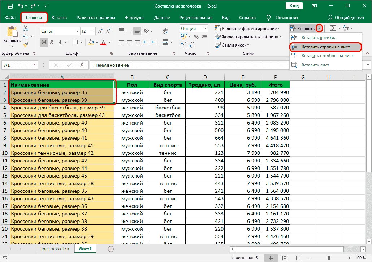Screen dimensions: 372x262
Task: Click the insert function fx icon
Action: (x=82, y=65)
